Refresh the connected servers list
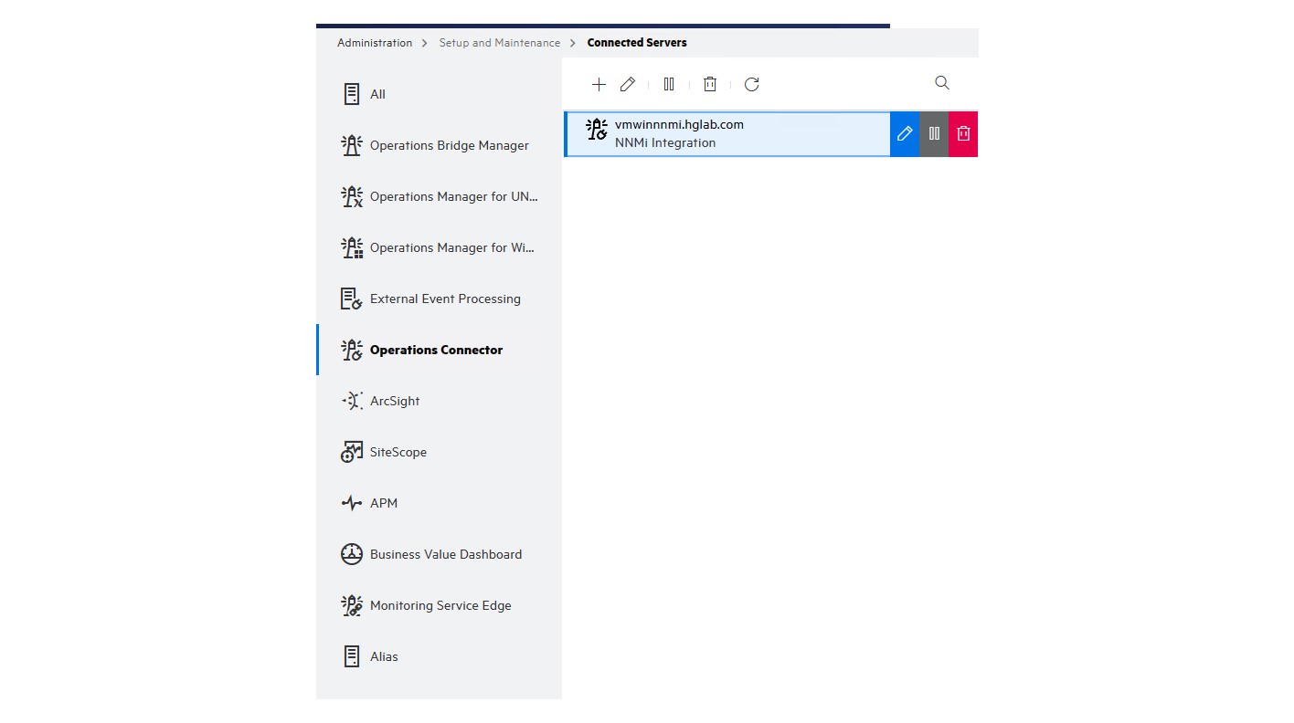 click(752, 84)
